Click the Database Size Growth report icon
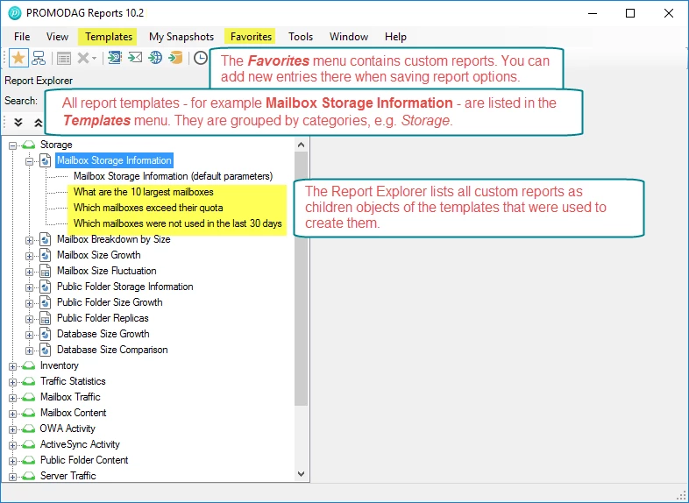The height and width of the screenshot is (503, 689). (x=46, y=334)
